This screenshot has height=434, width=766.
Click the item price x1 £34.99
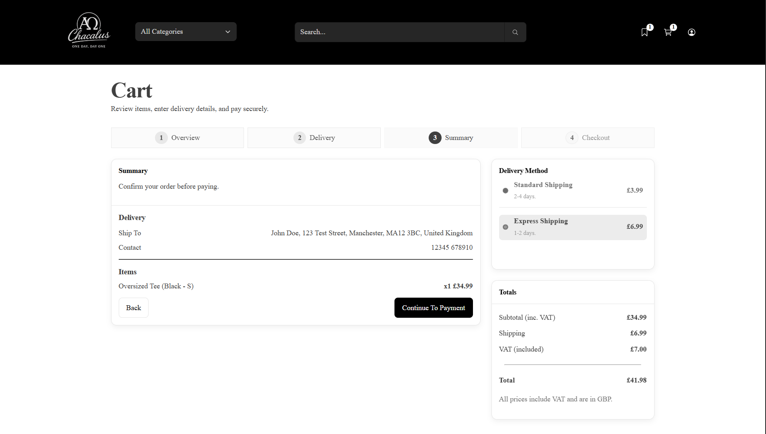coord(458,286)
